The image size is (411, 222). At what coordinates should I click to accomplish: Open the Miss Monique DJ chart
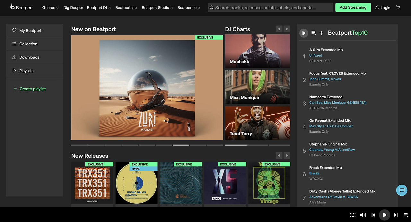coord(258,87)
